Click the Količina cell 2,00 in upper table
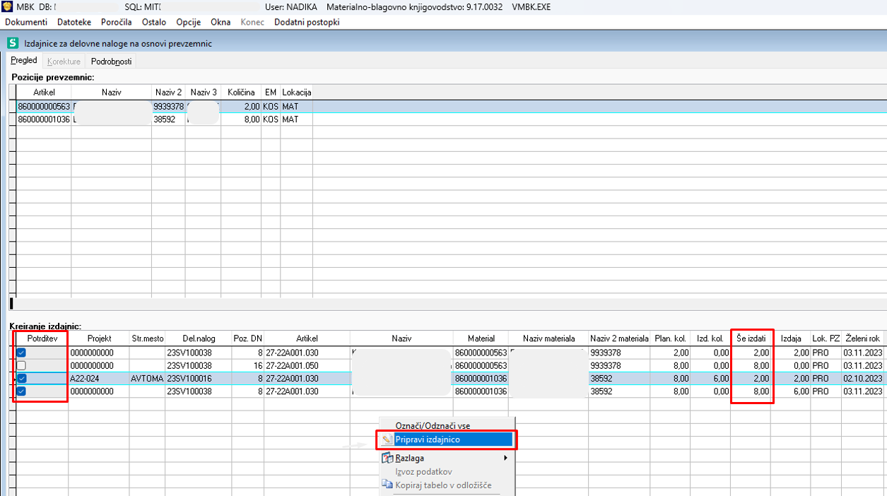Screen dimensions: 887x496 (241, 107)
